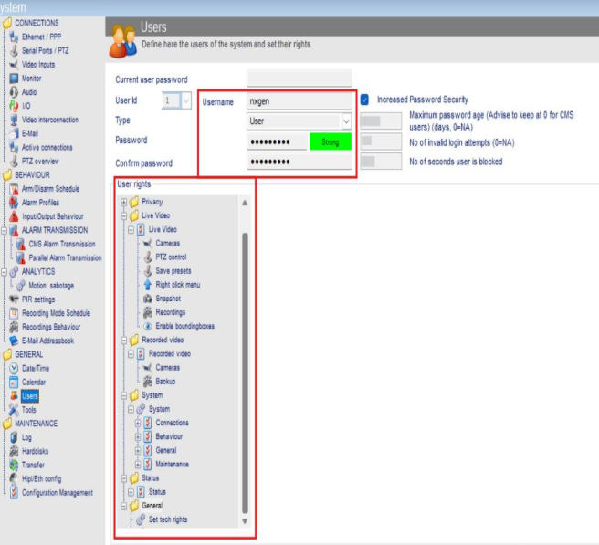The height and width of the screenshot is (545, 599).
Task: Collapse the Recorded video folder
Action: pyautogui.click(x=124, y=340)
